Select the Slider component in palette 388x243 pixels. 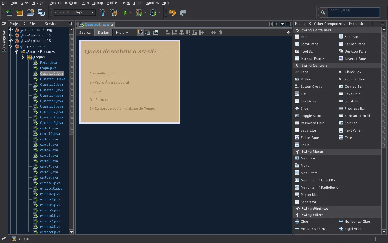305,108
